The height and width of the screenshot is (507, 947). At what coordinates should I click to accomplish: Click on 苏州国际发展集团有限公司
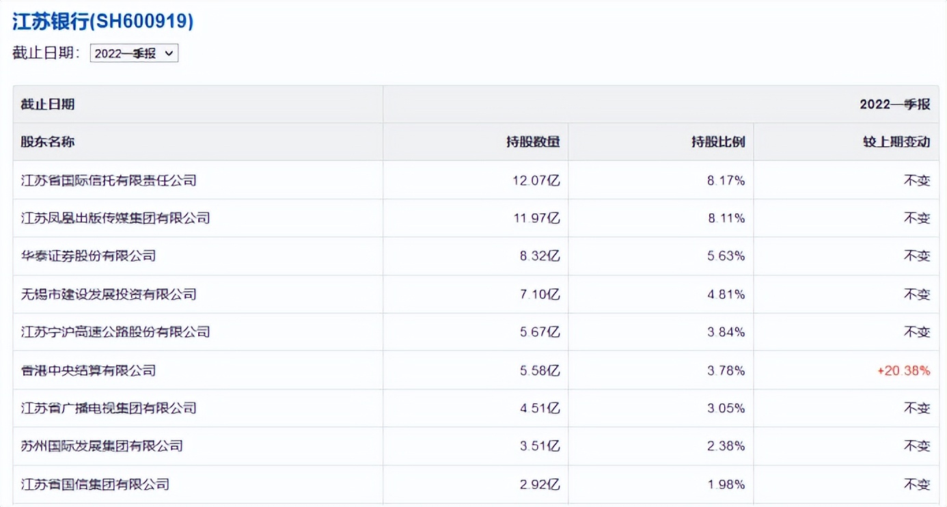click(x=102, y=446)
